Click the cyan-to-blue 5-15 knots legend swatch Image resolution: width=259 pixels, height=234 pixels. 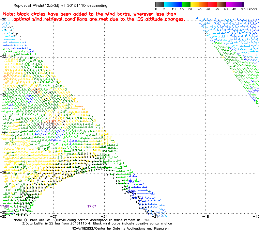tap(173, 4)
